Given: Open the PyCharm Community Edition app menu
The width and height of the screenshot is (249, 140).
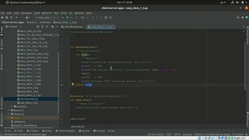Looking at the screenshot, I should point(26,2).
